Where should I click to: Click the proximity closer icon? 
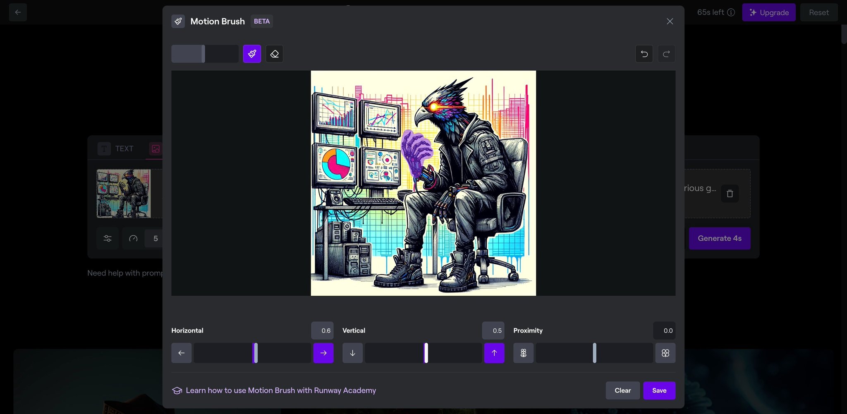pyautogui.click(x=665, y=353)
